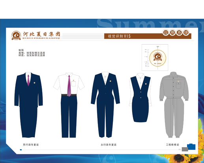Click the gray rectangle in the bottom-right corner
The image size is (204, 163).
[185, 149]
